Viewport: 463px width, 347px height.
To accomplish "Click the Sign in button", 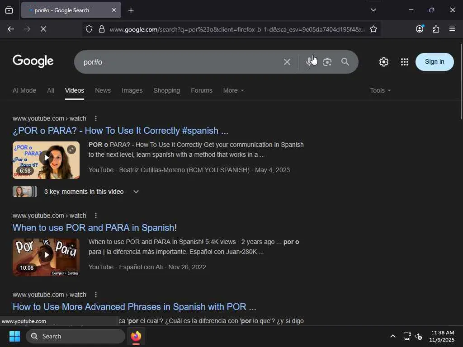I will 435,61.
